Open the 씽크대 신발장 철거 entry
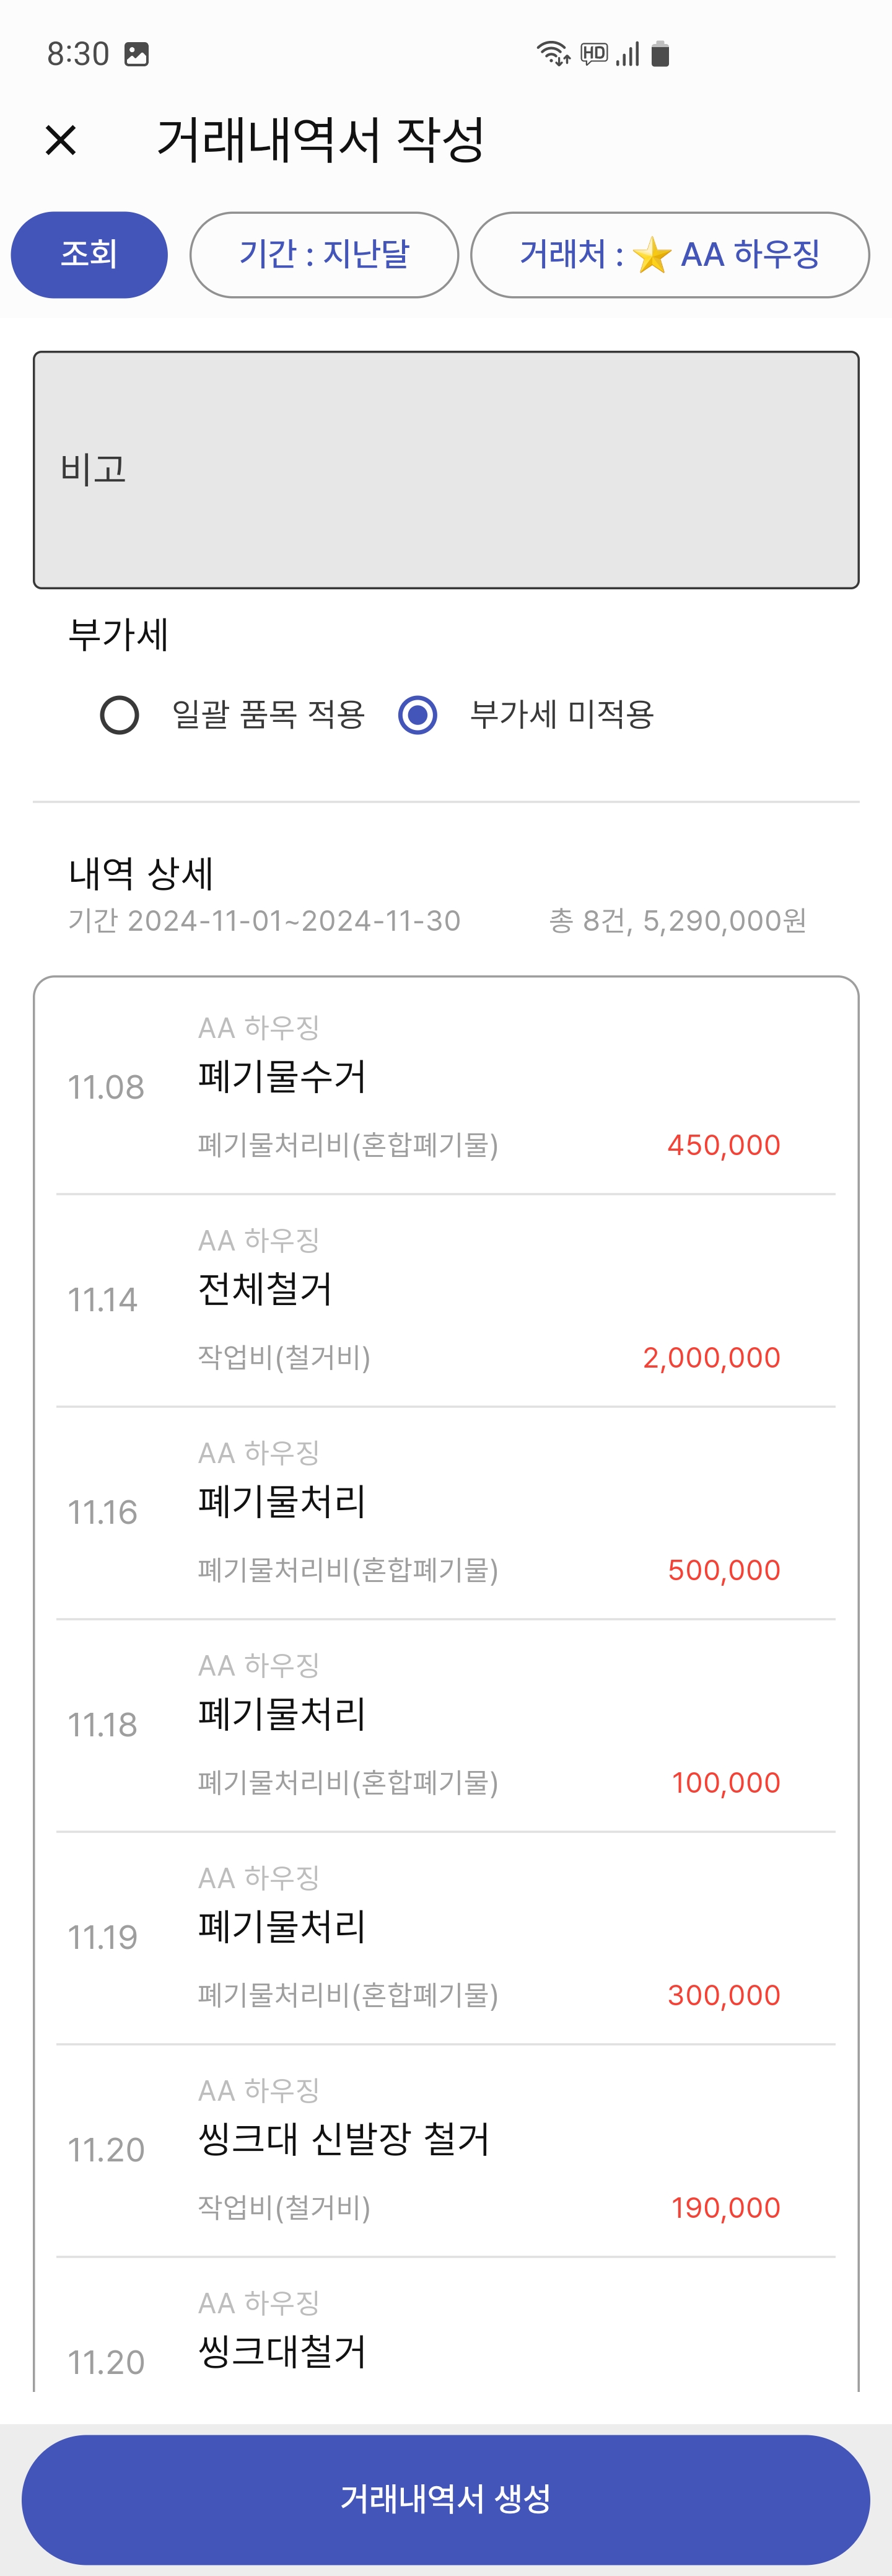Image resolution: width=892 pixels, height=2576 pixels. point(446,2150)
